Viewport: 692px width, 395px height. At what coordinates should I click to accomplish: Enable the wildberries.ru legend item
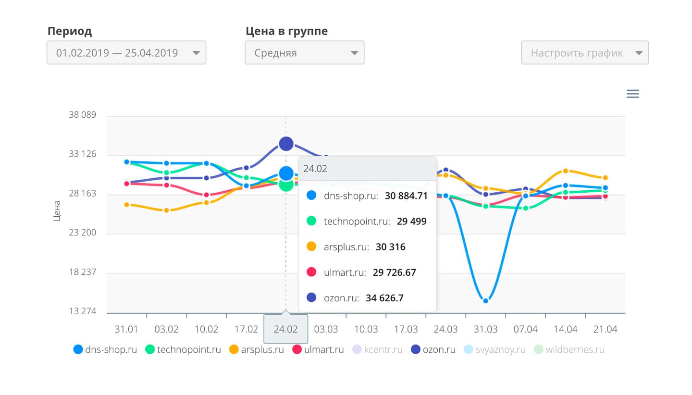pyautogui.click(x=569, y=349)
